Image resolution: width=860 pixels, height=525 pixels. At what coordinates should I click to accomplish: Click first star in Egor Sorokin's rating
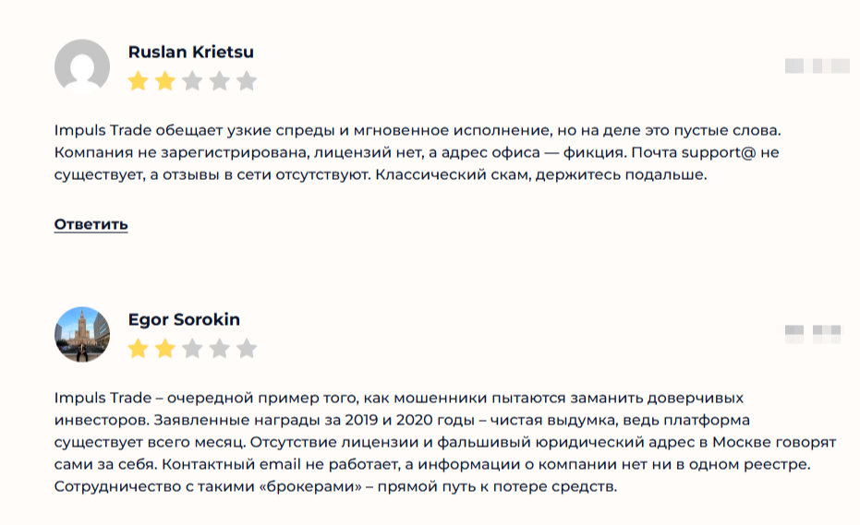click(x=138, y=349)
